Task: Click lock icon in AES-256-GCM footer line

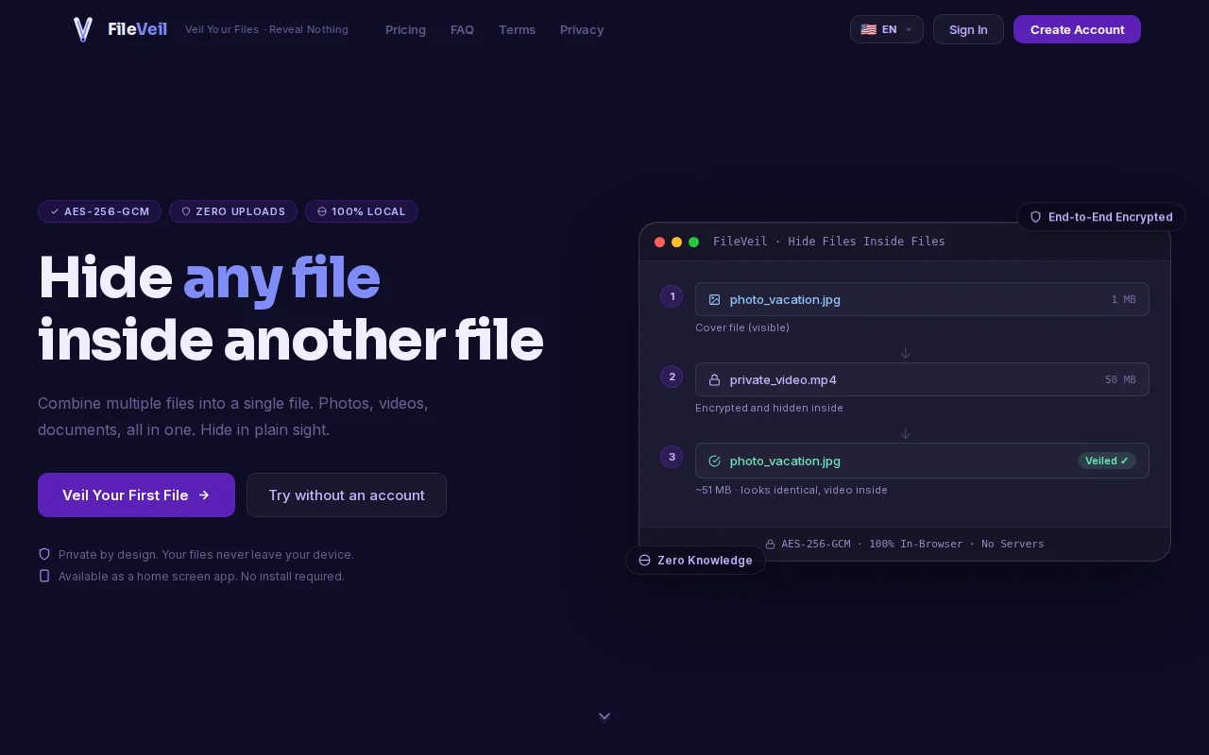Action: pos(770,545)
